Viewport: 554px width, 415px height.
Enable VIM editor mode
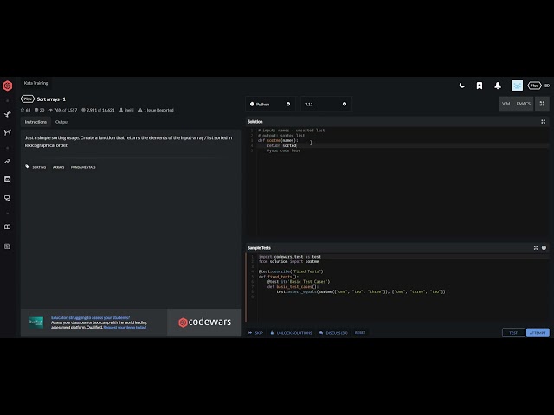tap(506, 104)
